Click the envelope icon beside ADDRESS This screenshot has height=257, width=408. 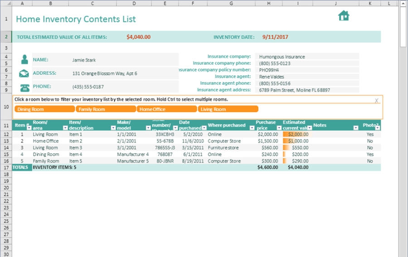24,73
